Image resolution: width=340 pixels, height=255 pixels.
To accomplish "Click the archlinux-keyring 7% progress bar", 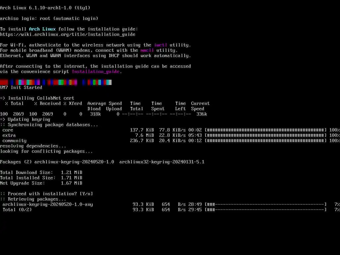I will 266,204.
